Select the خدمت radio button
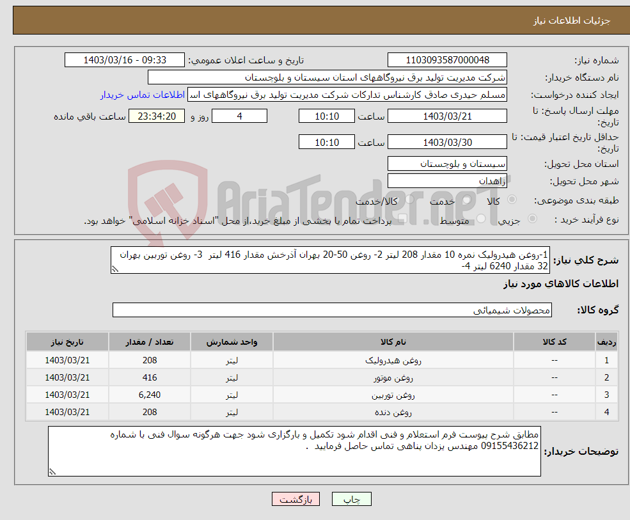This screenshot has height=520, width=630. [x=466, y=200]
